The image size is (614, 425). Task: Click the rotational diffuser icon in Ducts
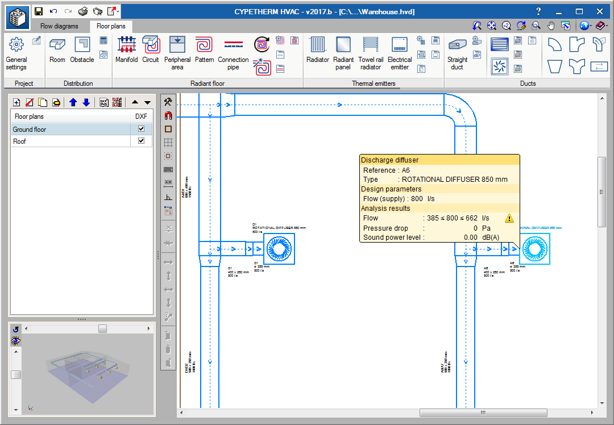[500, 66]
